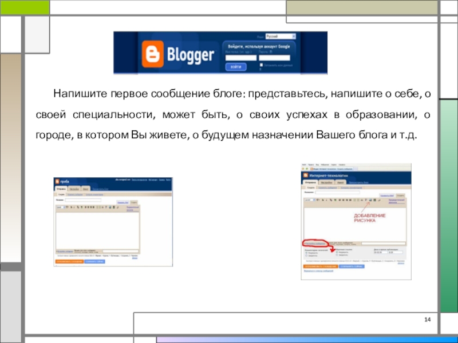The image size is (458, 343).
Task: Click the Создать sub-tab in the проба screenshot
Action: (61, 194)
